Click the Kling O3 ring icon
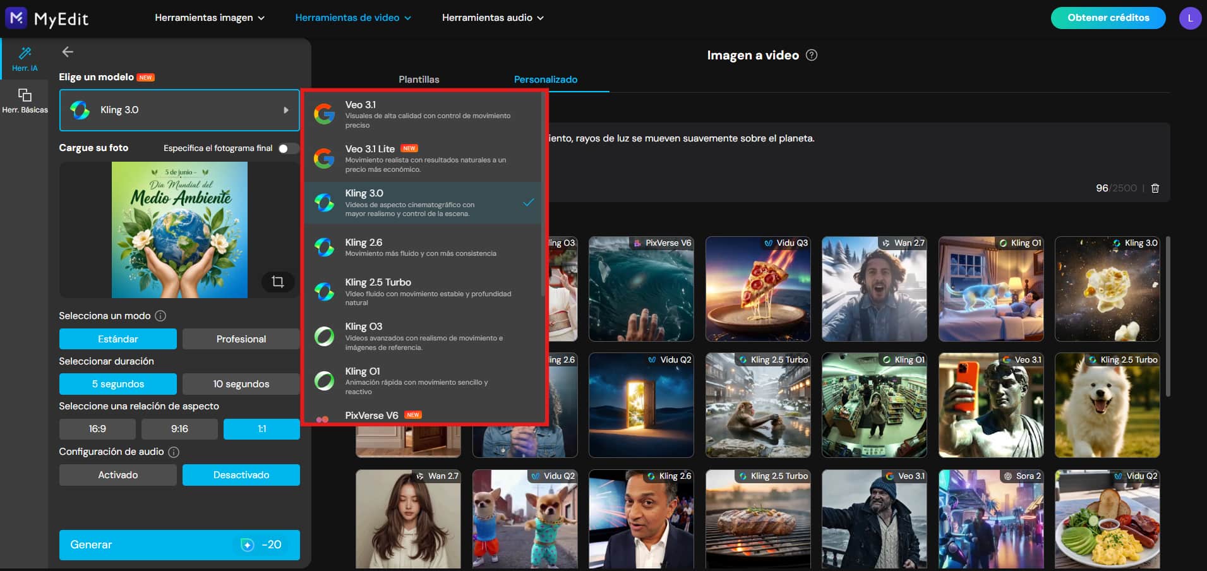The image size is (1207, 571). coord(324,336)
